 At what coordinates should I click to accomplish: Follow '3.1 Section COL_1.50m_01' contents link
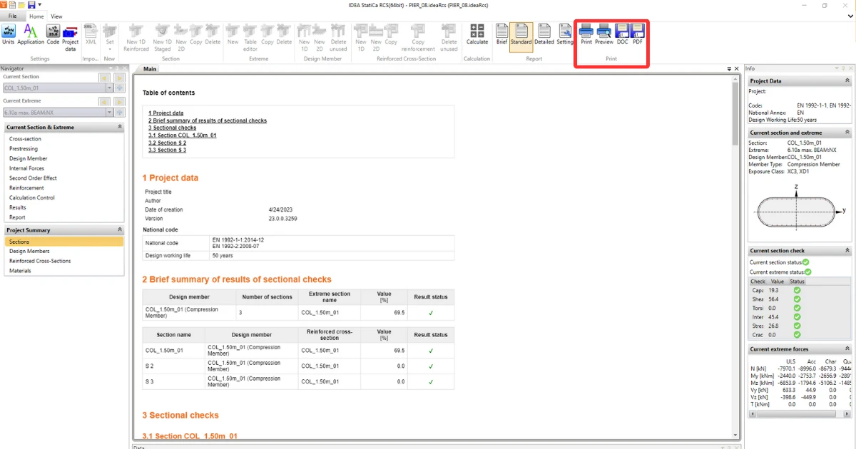click(182, 135)
